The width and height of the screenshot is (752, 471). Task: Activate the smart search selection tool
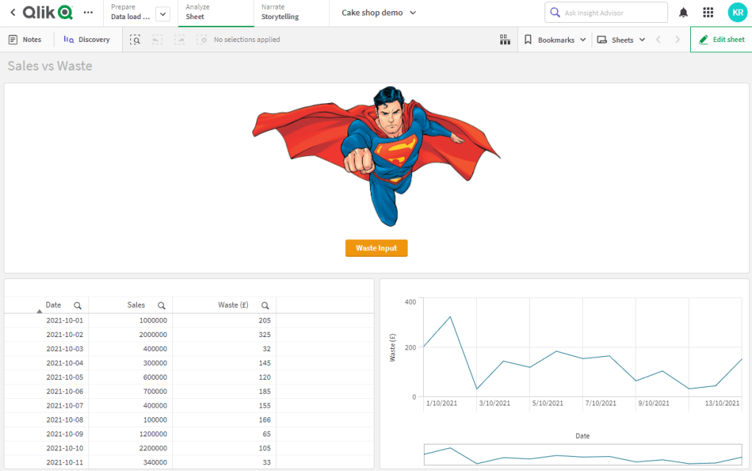point(135,40)
